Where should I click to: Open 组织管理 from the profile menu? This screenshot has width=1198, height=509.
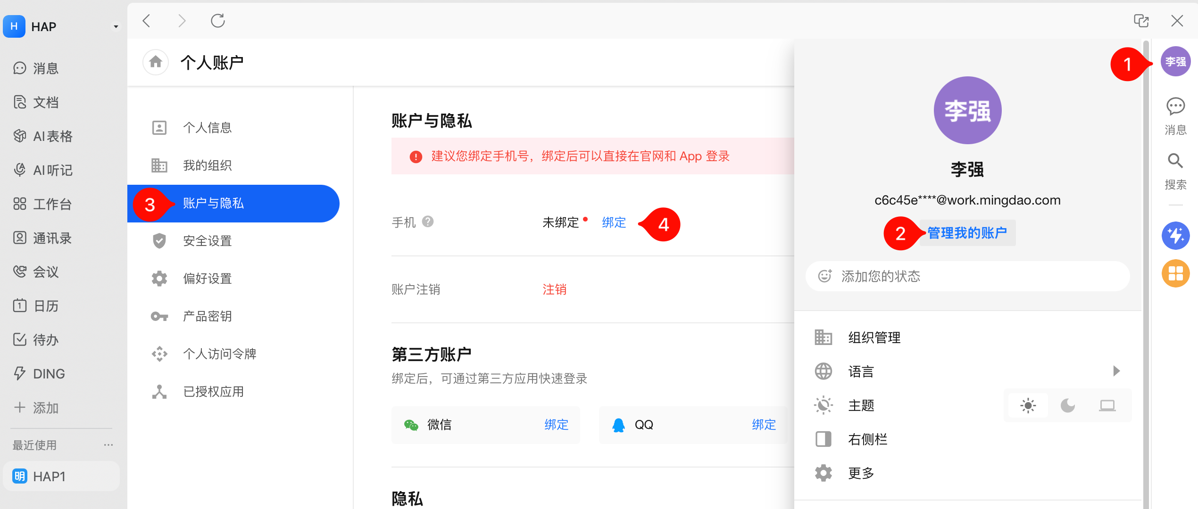pos(967,337)
